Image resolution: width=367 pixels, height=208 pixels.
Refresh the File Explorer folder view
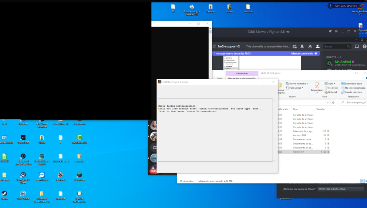[333, 102]
